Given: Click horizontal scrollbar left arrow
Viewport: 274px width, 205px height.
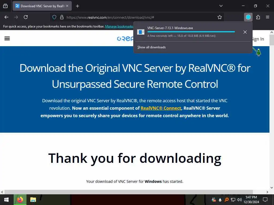Looking at the screenshot, I should pyautogui.click(x=2, y=192).
